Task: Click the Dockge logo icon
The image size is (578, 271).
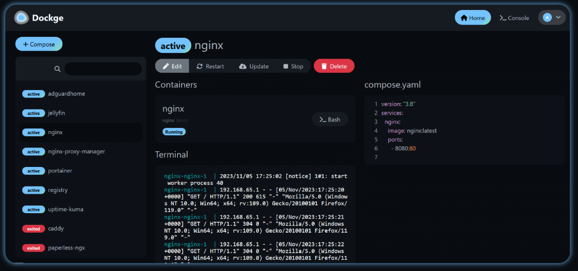Action: click(x=21, y=18)
